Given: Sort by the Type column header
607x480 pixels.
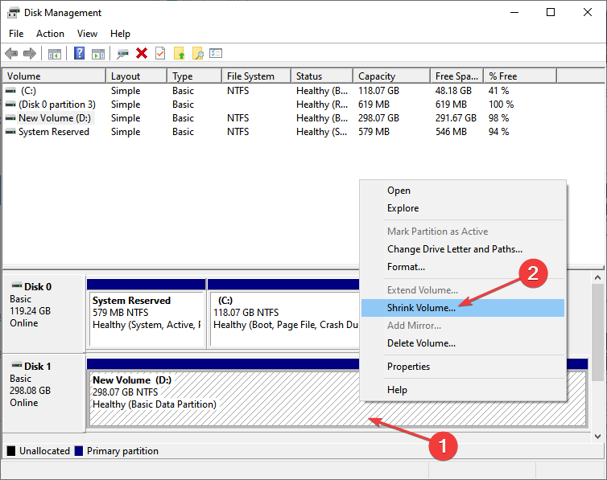Looking at the screenshot, I should (195, 76).
